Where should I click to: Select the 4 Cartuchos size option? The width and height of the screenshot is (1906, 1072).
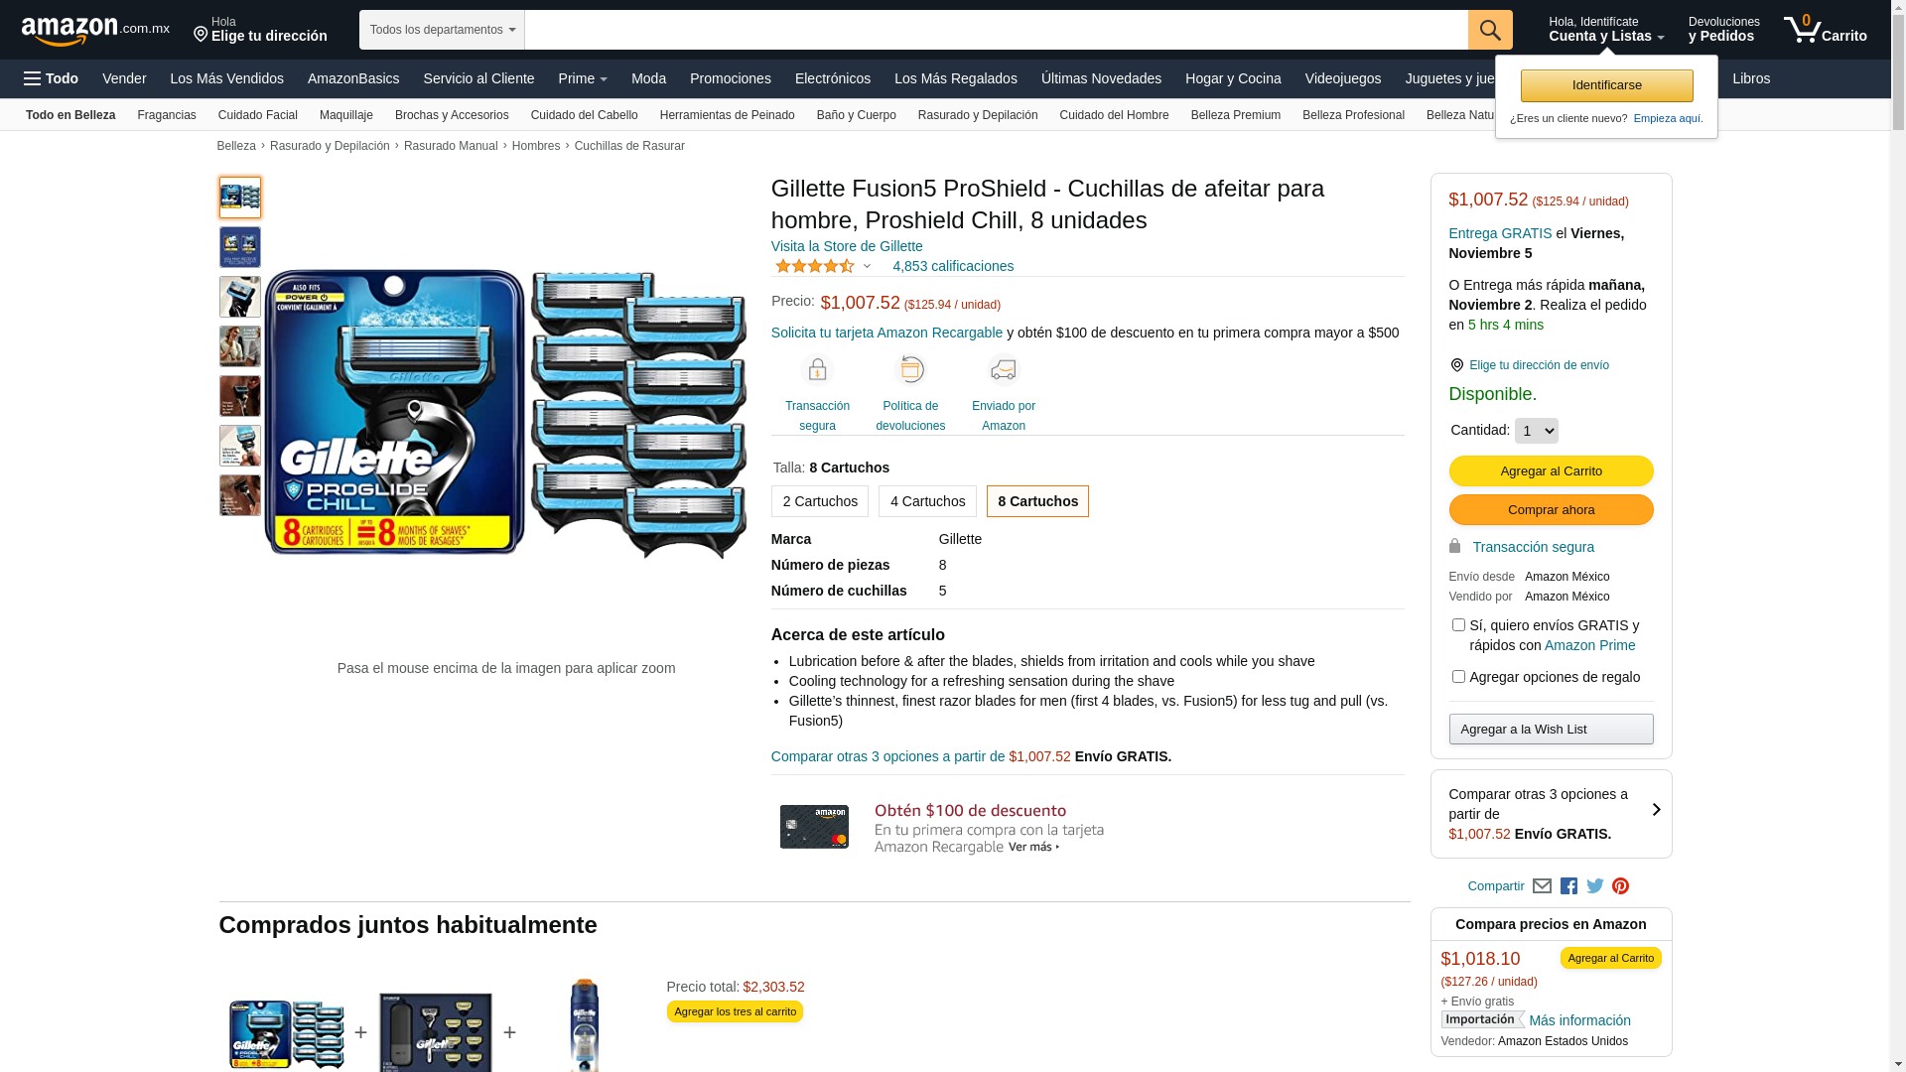927,501
